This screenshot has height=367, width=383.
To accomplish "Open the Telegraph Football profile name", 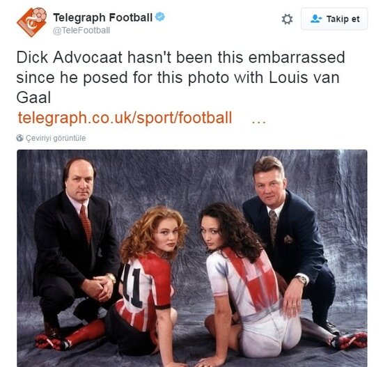I will pos(103,17).
